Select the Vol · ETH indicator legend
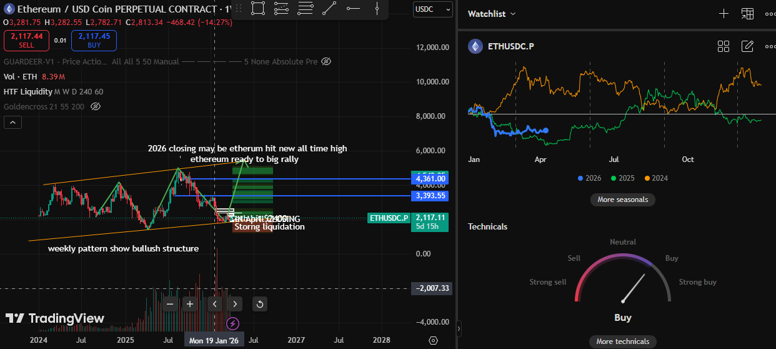This screenshot has height=349, width=776. click(20, 77)
